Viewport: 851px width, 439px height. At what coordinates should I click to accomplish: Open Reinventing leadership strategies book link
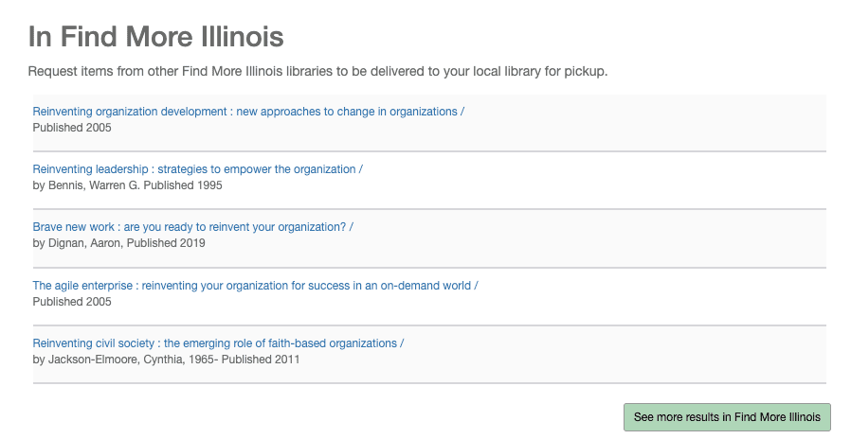197,169
